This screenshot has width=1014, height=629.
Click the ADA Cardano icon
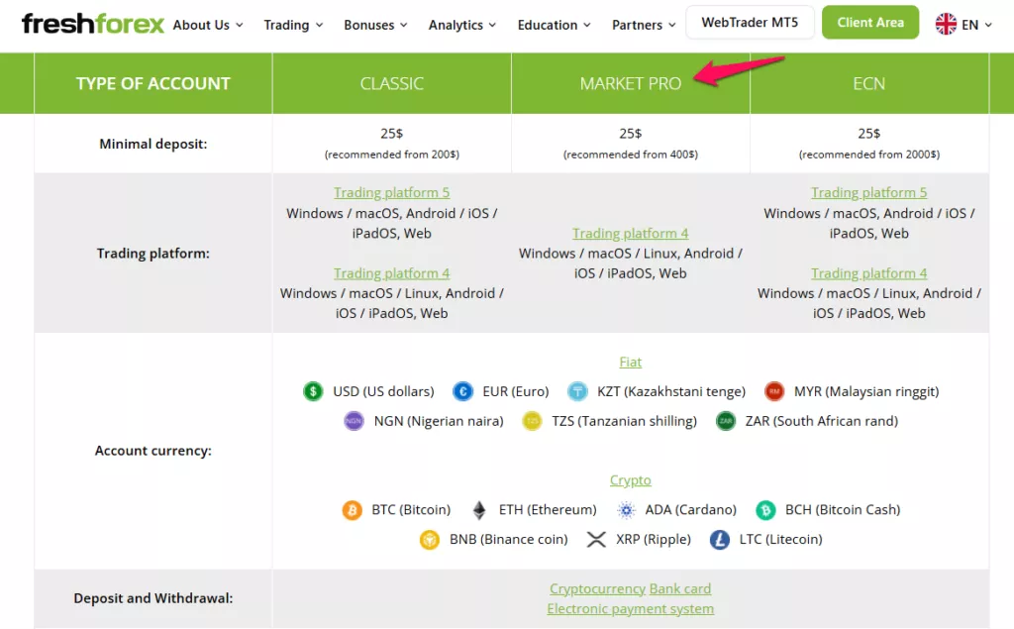click(x=626, y=510)
